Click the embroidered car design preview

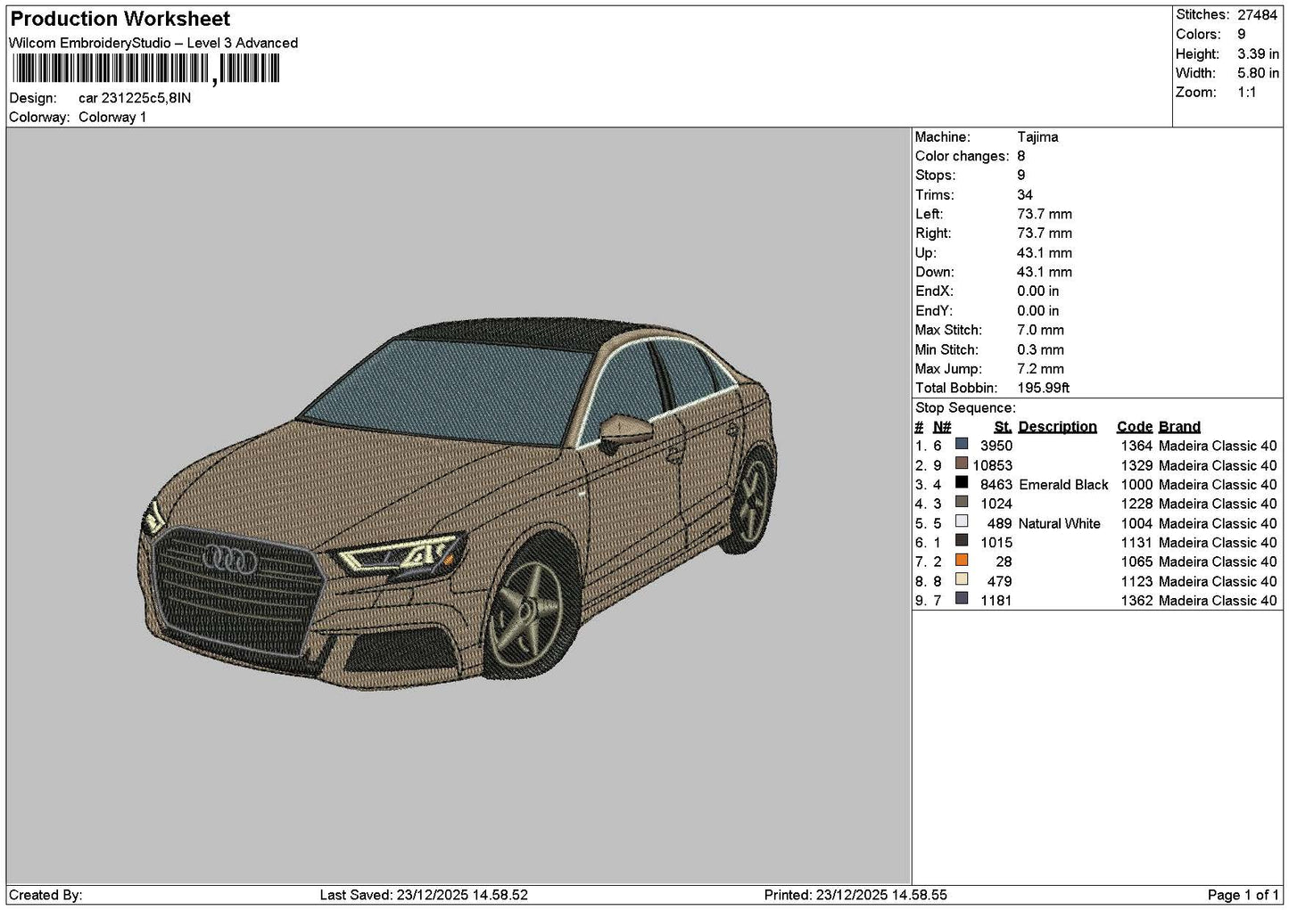click(459, 505)
